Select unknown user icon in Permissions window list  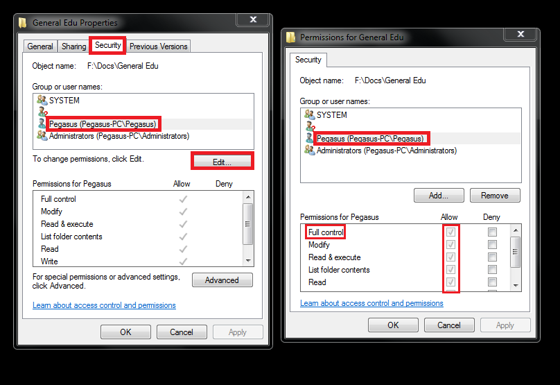pyautogui.click(x=310, y=126)
